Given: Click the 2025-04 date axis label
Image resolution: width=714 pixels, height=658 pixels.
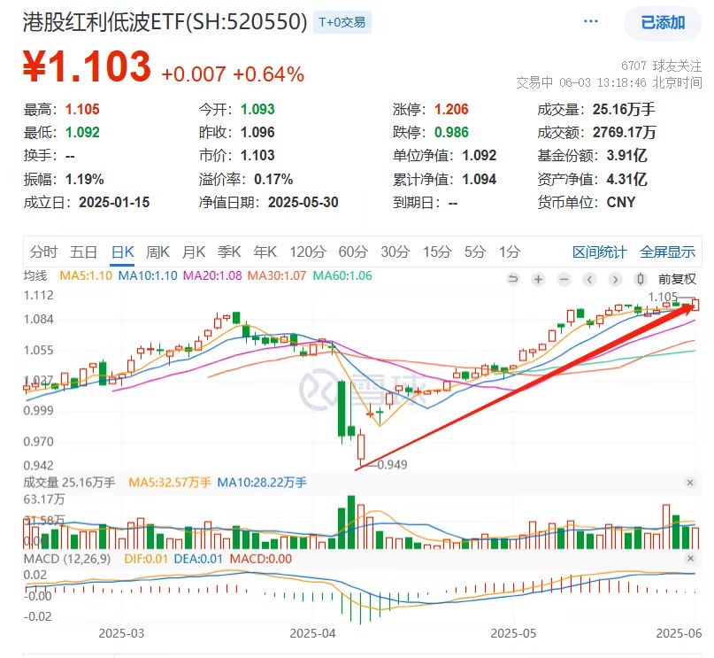Looking at the screenshot, I should coord(313,633).
